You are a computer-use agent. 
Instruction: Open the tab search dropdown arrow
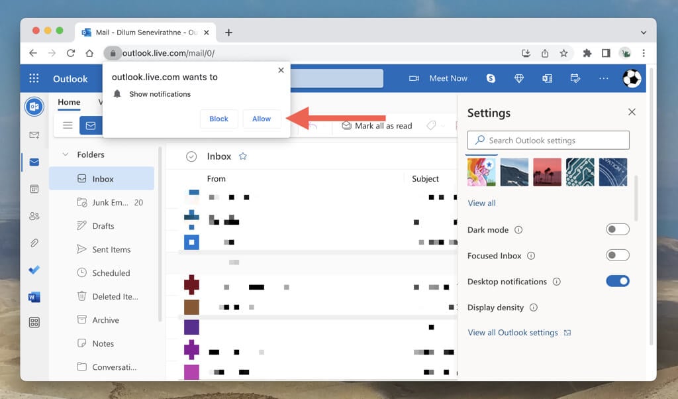point(644,32)
